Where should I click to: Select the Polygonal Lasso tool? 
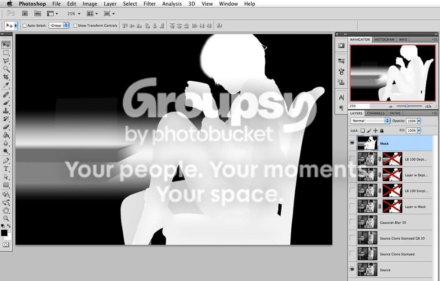pyautogui.click(x=6, y=61)
